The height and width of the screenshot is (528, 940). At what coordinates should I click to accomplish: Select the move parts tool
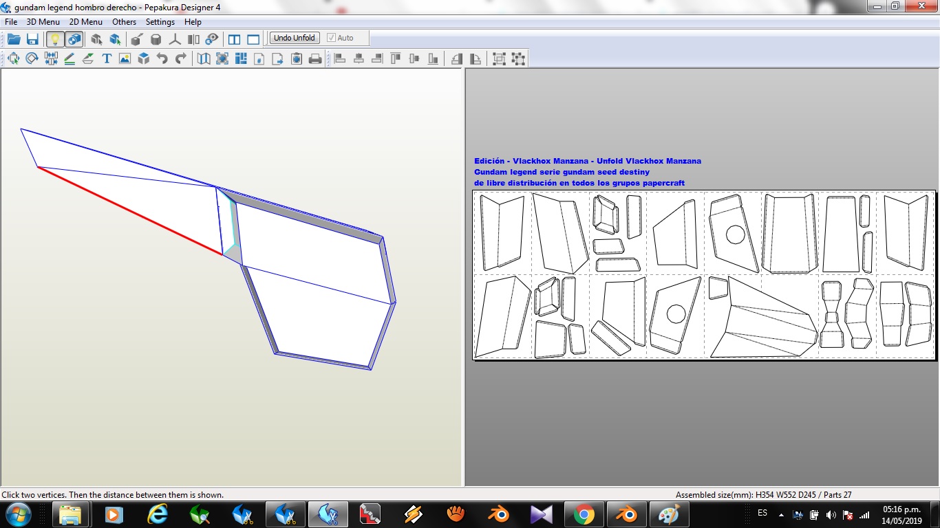[13, 59]
